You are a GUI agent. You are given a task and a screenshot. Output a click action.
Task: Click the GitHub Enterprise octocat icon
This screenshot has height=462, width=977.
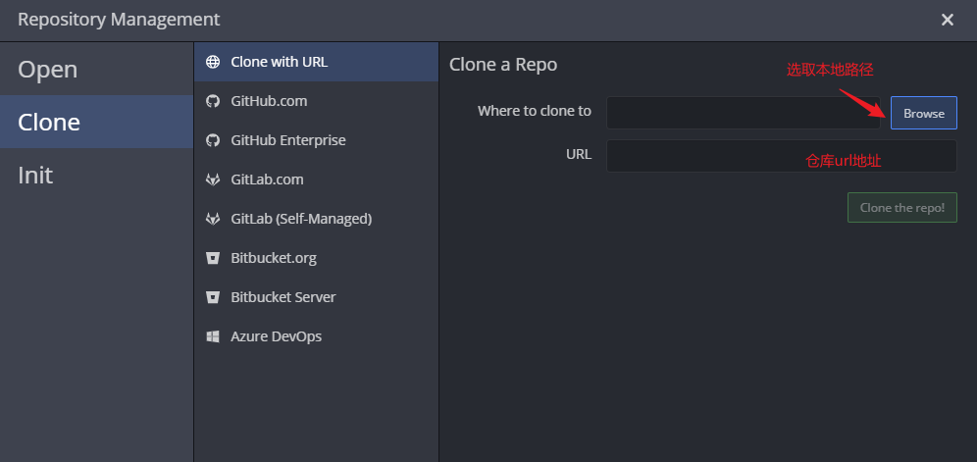click(x=213, y=140)
